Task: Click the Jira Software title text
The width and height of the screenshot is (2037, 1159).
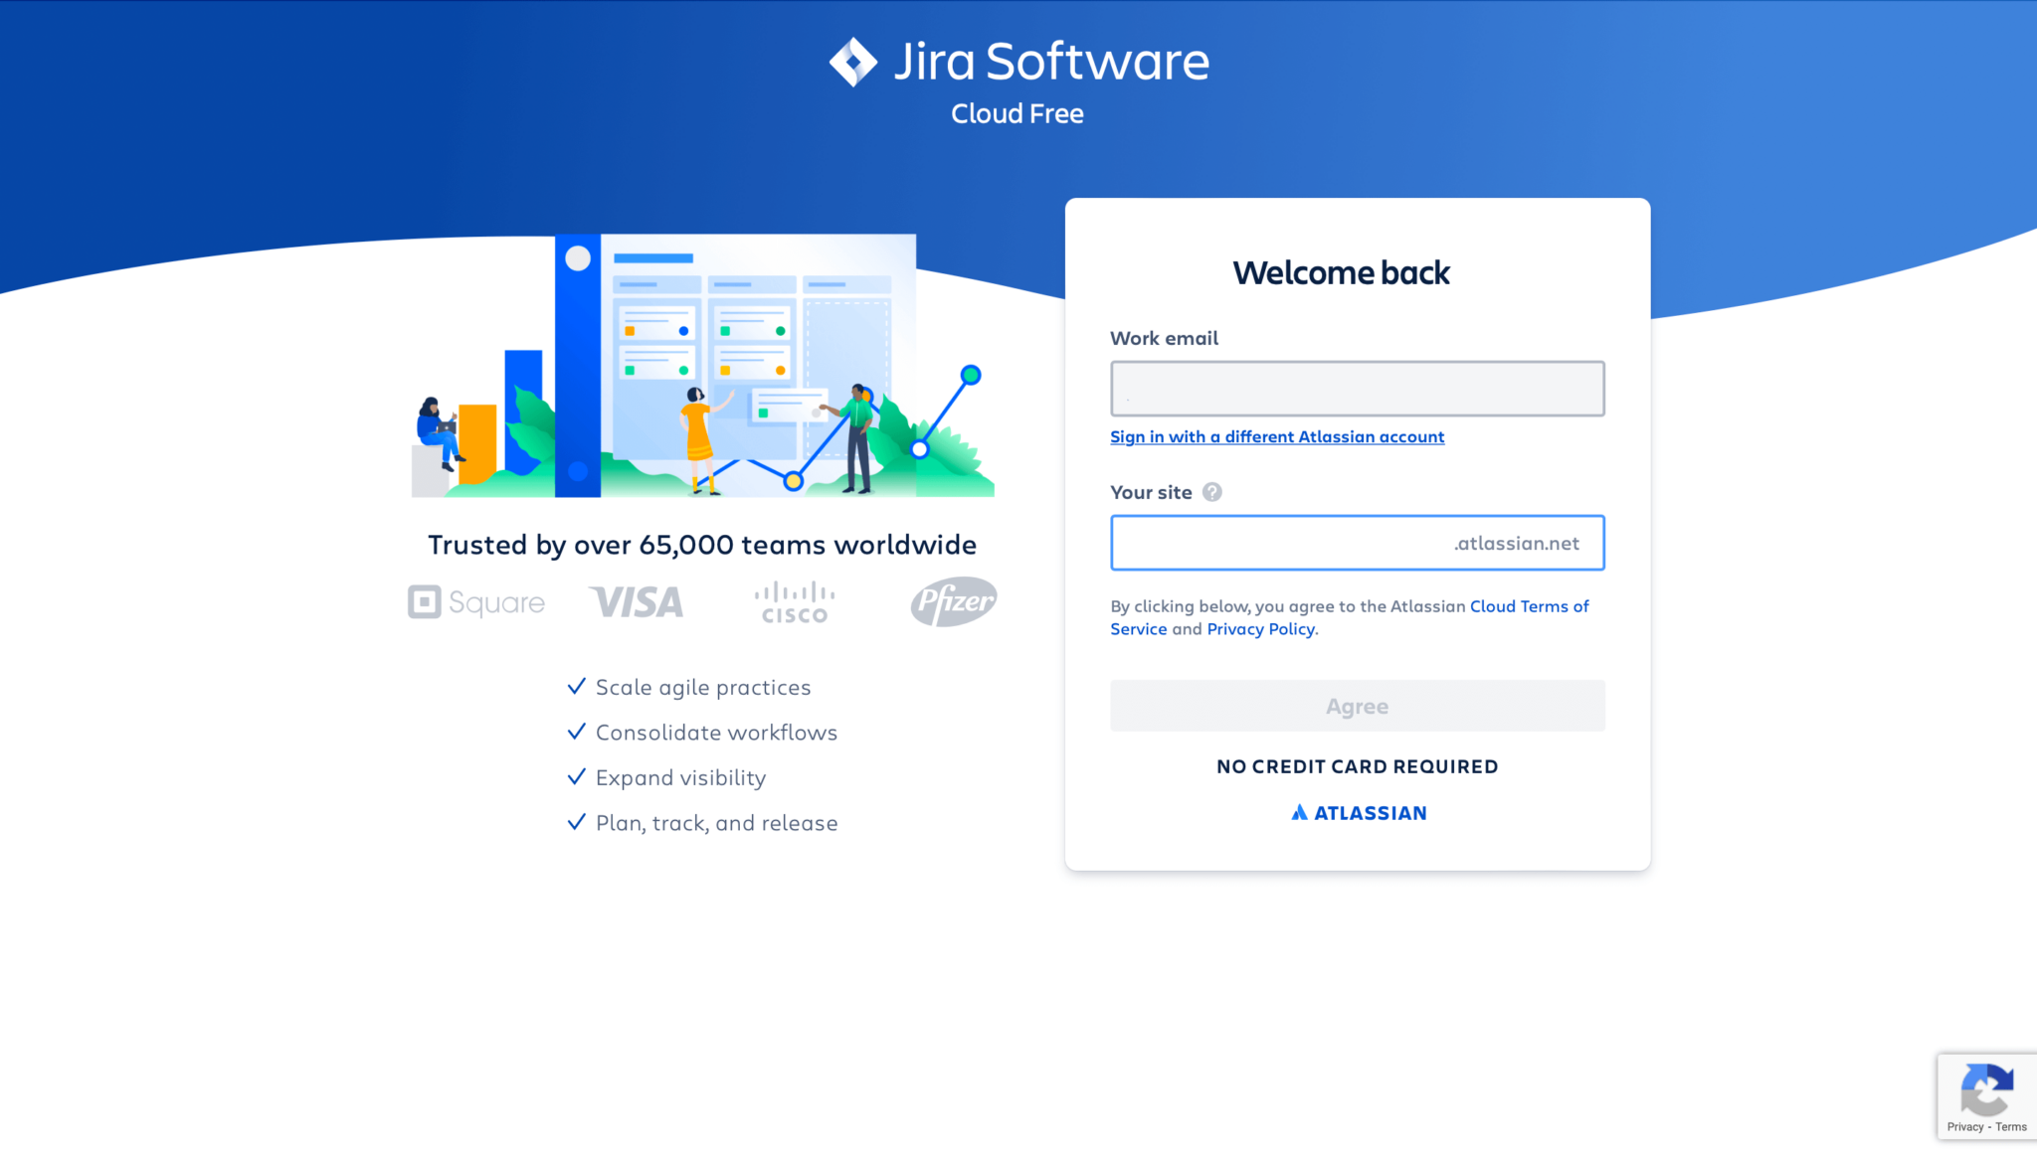Action: (x=1051, y=62)
